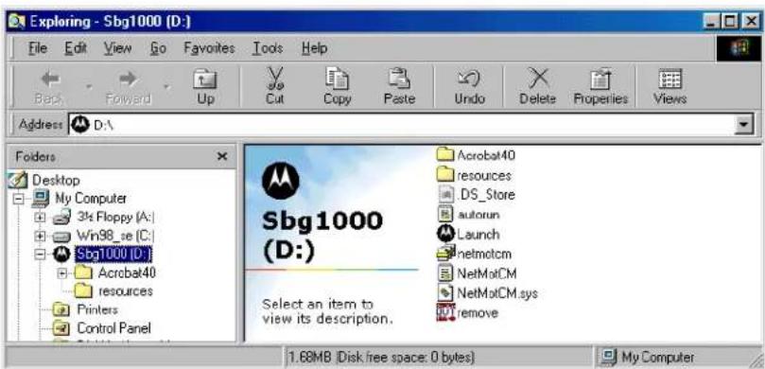This screenshot has width=765, height=369.
Task: Close the Folders pane
Action: click(222, 157)
